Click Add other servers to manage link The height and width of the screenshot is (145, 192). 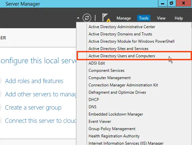pyautogui.click(x=41, y=94)
